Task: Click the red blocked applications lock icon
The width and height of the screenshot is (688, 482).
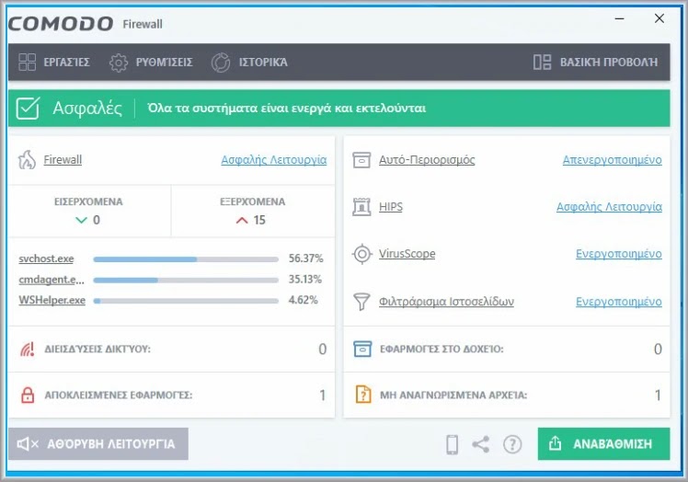Action: pyautogui.click(x=28, y=396)
